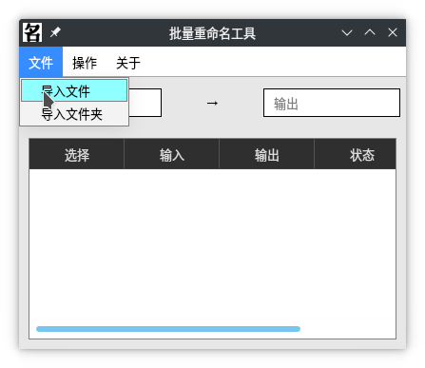
Task: Click the 名 application icon in title bar
Action: [x=32, y=32]
